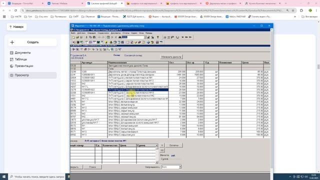Open the Сервис menu in 1C
The image size is (320, 180).
pyautogui.click(x=134, y=33)
